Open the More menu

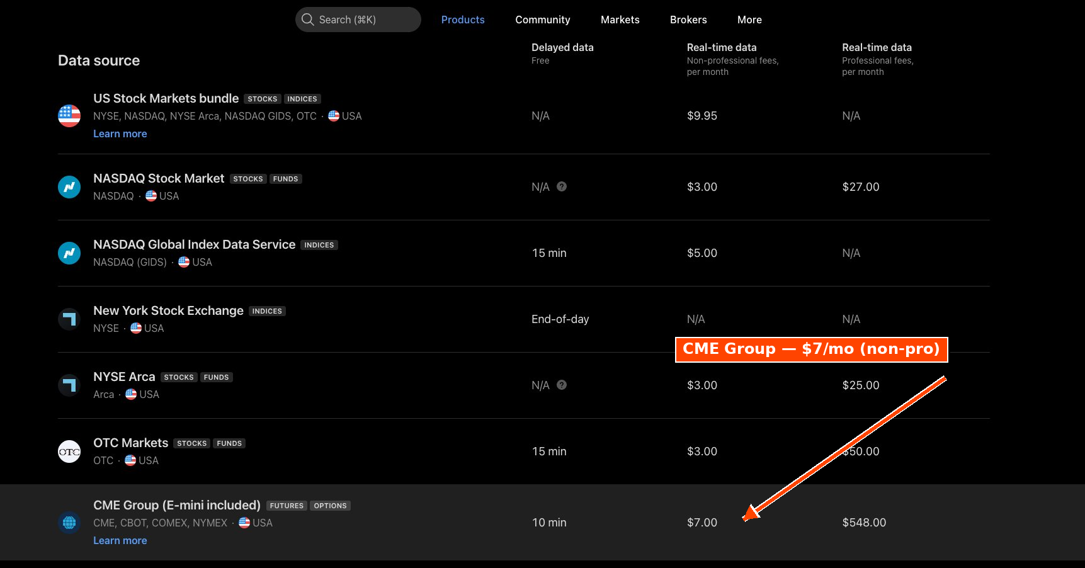click(x=749, y=20)
